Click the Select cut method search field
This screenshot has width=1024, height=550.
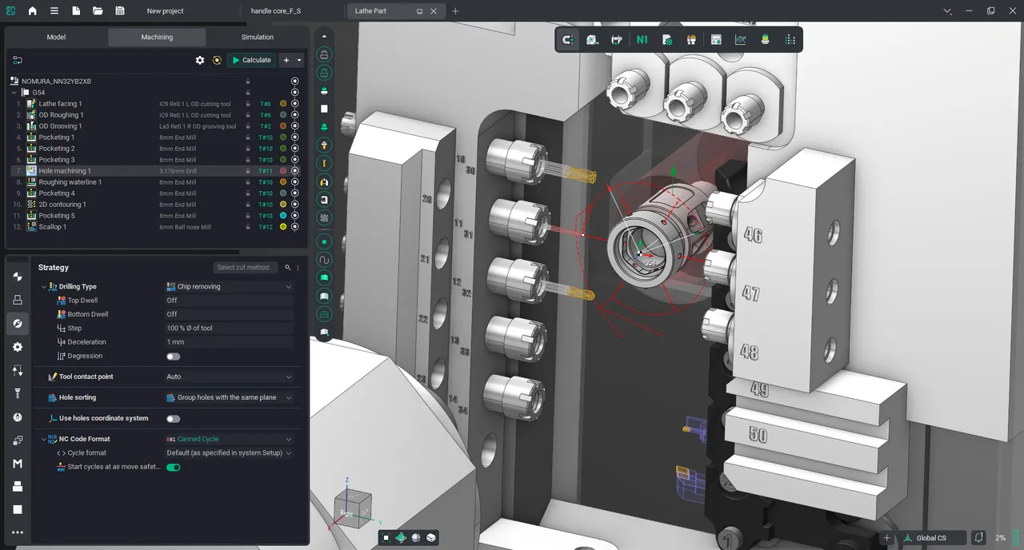coord(246,267)
